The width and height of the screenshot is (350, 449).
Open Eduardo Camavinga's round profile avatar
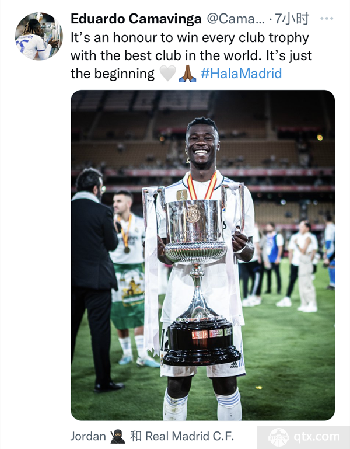pyautogui.click(x=39, y=36)
